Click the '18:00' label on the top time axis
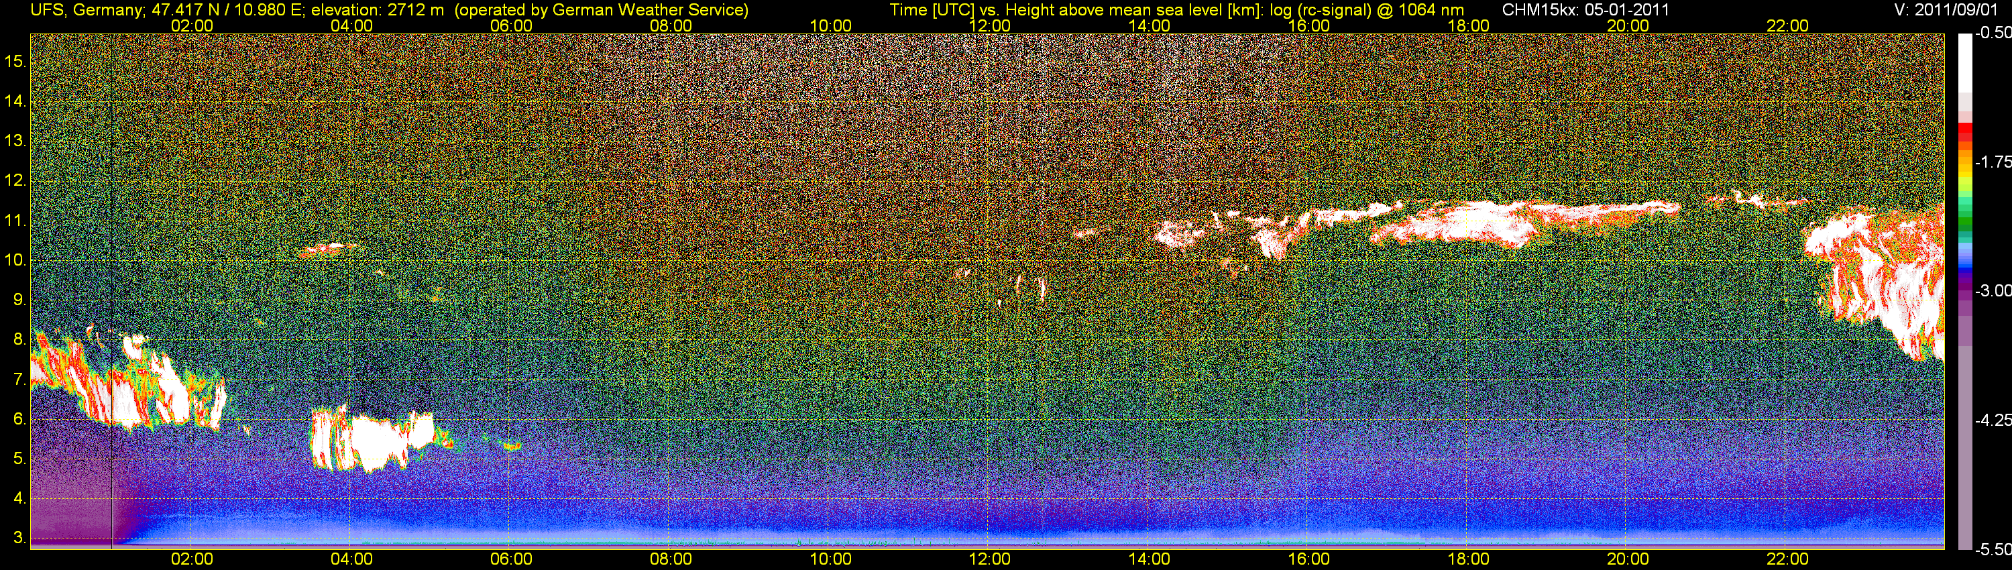 (x=1468, y=25)
